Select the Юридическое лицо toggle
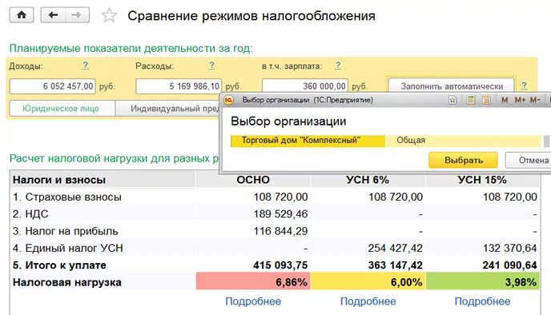 point(62,109)
